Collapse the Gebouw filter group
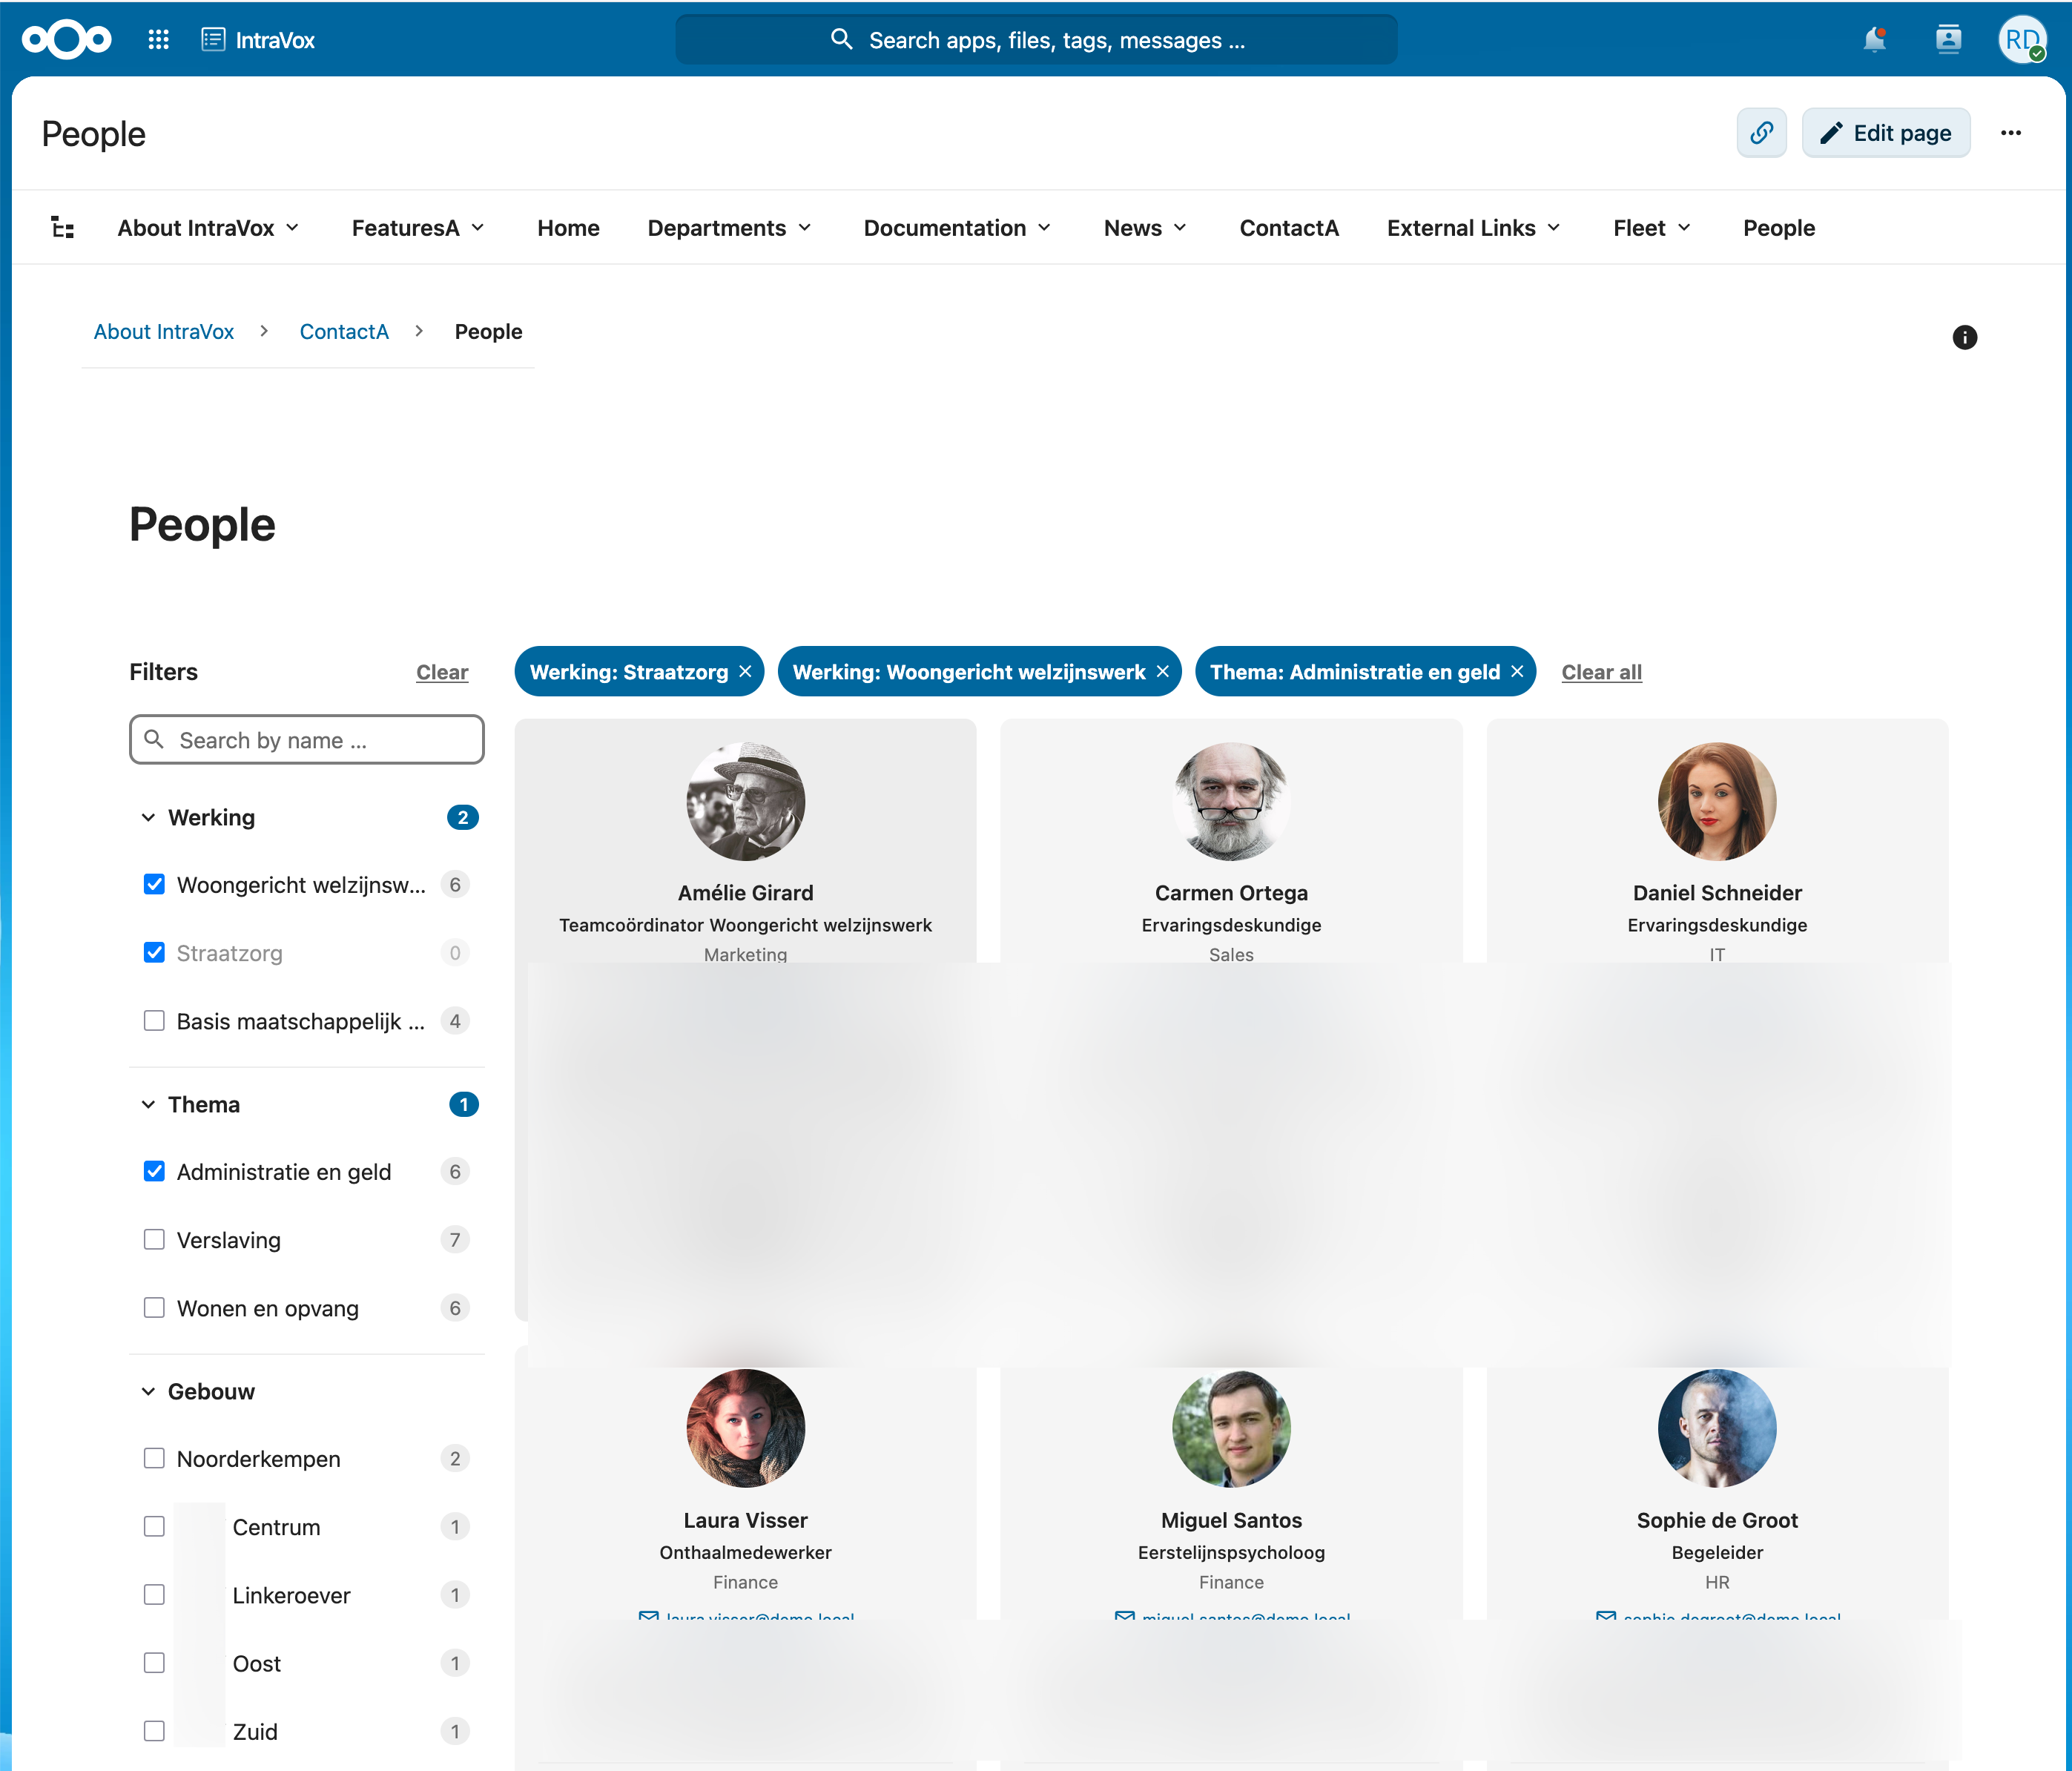Image resolution: width=2072 pixels, height=1771 pixels. pos(148,1391)
